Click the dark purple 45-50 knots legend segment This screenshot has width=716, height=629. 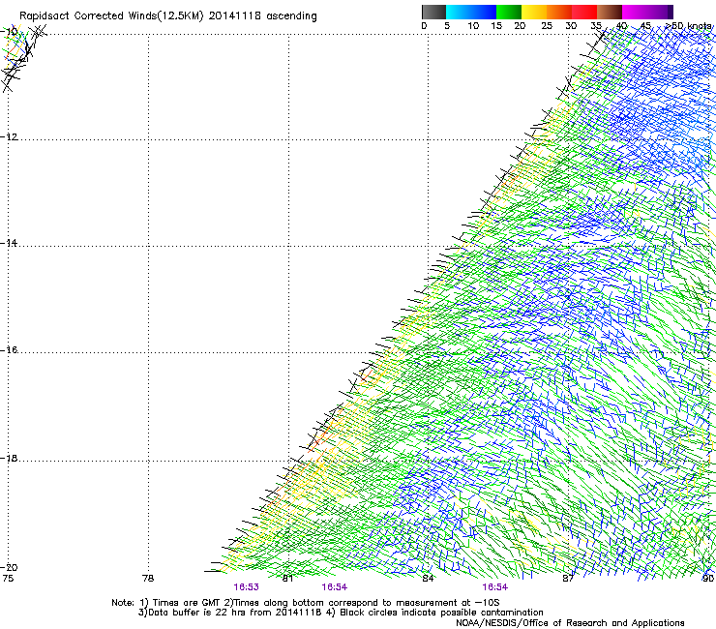click(660, 12)
